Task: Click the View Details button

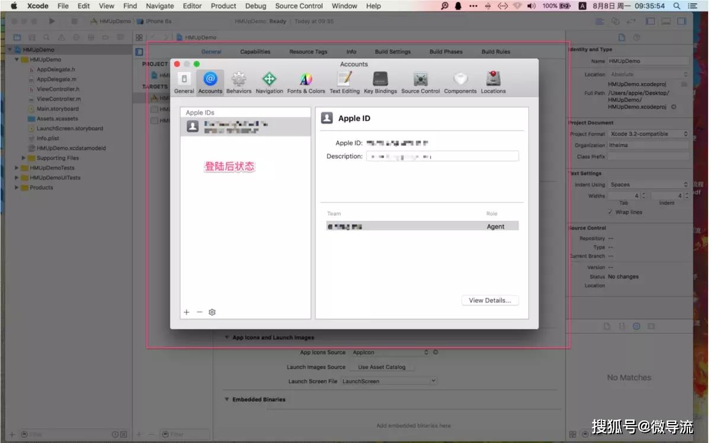Action: click(490, 301)
